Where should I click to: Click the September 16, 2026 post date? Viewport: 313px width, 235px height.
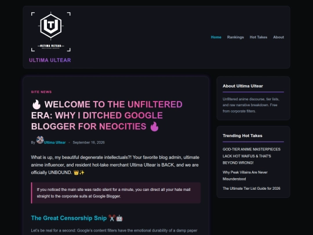[89, 143]
